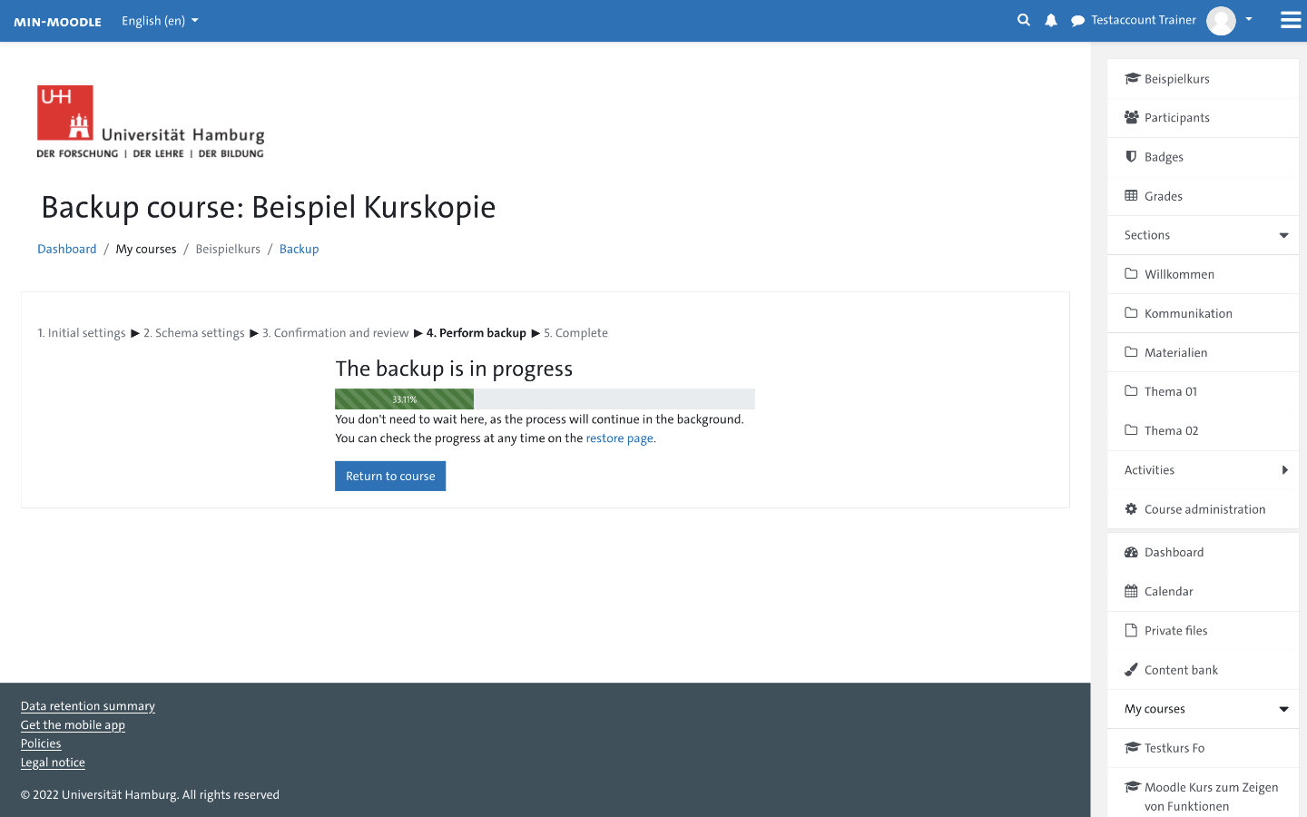
Task: Open the English (en) language dropdown
Action: click(x=160, y=20)
